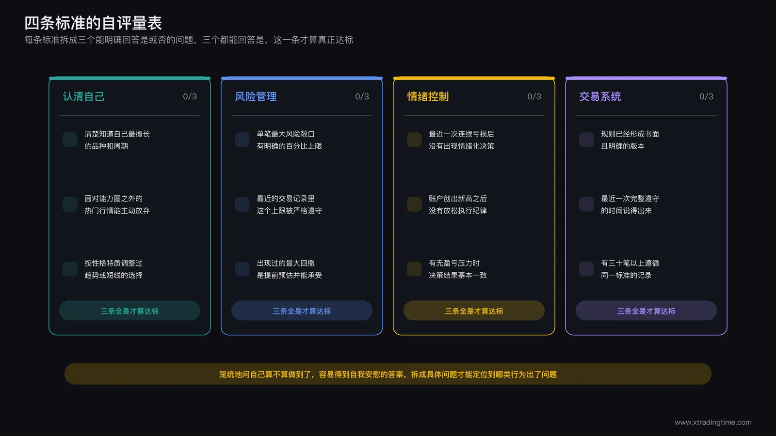The image size is (776, 436).
Task: Click the 0/3 score in 风险管理 card
Action: (362, 96)
